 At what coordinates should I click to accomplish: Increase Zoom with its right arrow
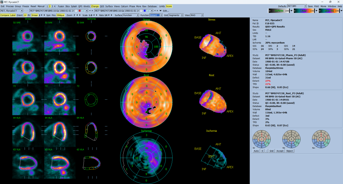(x=79, y=15)
